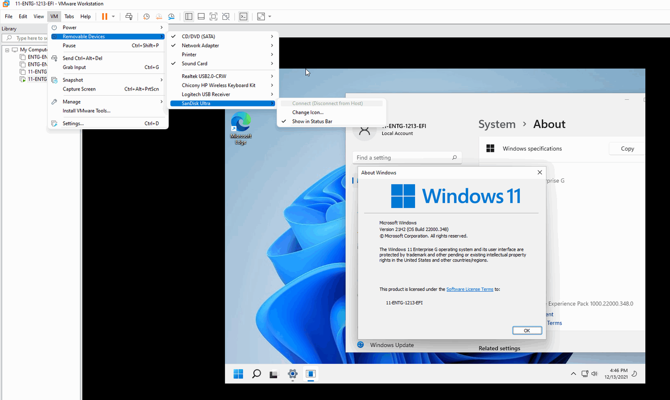Image resolution: width=670 pixels, height=400 pixels.
Task: Choose Install VMware Tools in the VM menu
Action: tap(108, 110)
